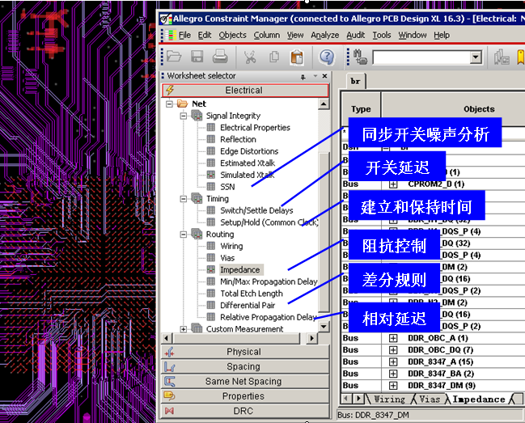Image resolution: width=525 pixels, height=423 pixels.
Task: Collapse the Signal Integrity tree node
Action: (x=184, y=116)
